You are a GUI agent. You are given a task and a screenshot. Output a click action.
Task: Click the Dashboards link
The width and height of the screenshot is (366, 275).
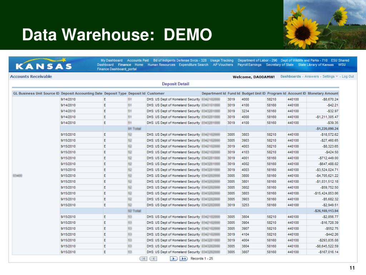click(291, 77)
